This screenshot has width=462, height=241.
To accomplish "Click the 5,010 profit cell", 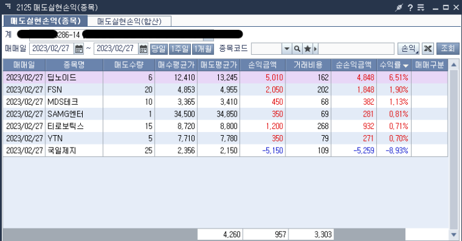I will click(262, 78).
